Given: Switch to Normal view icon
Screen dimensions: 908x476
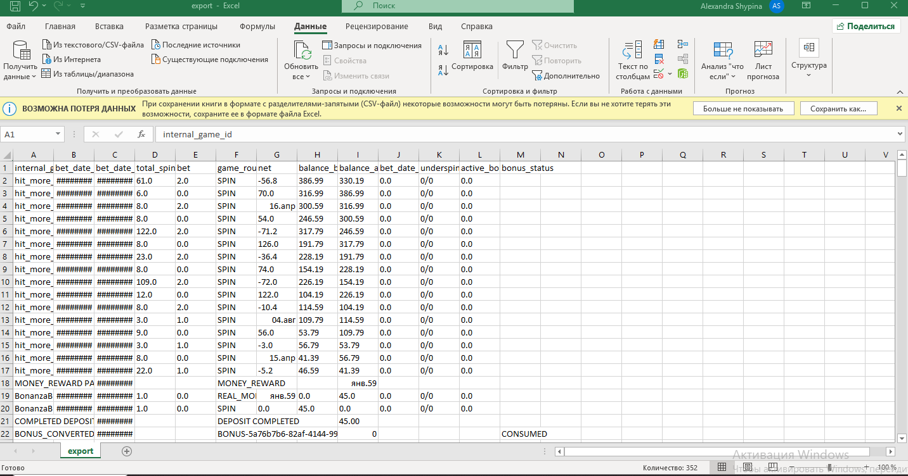Looking at the screenshot, I should pyautogui.click(x=722, y=468).
